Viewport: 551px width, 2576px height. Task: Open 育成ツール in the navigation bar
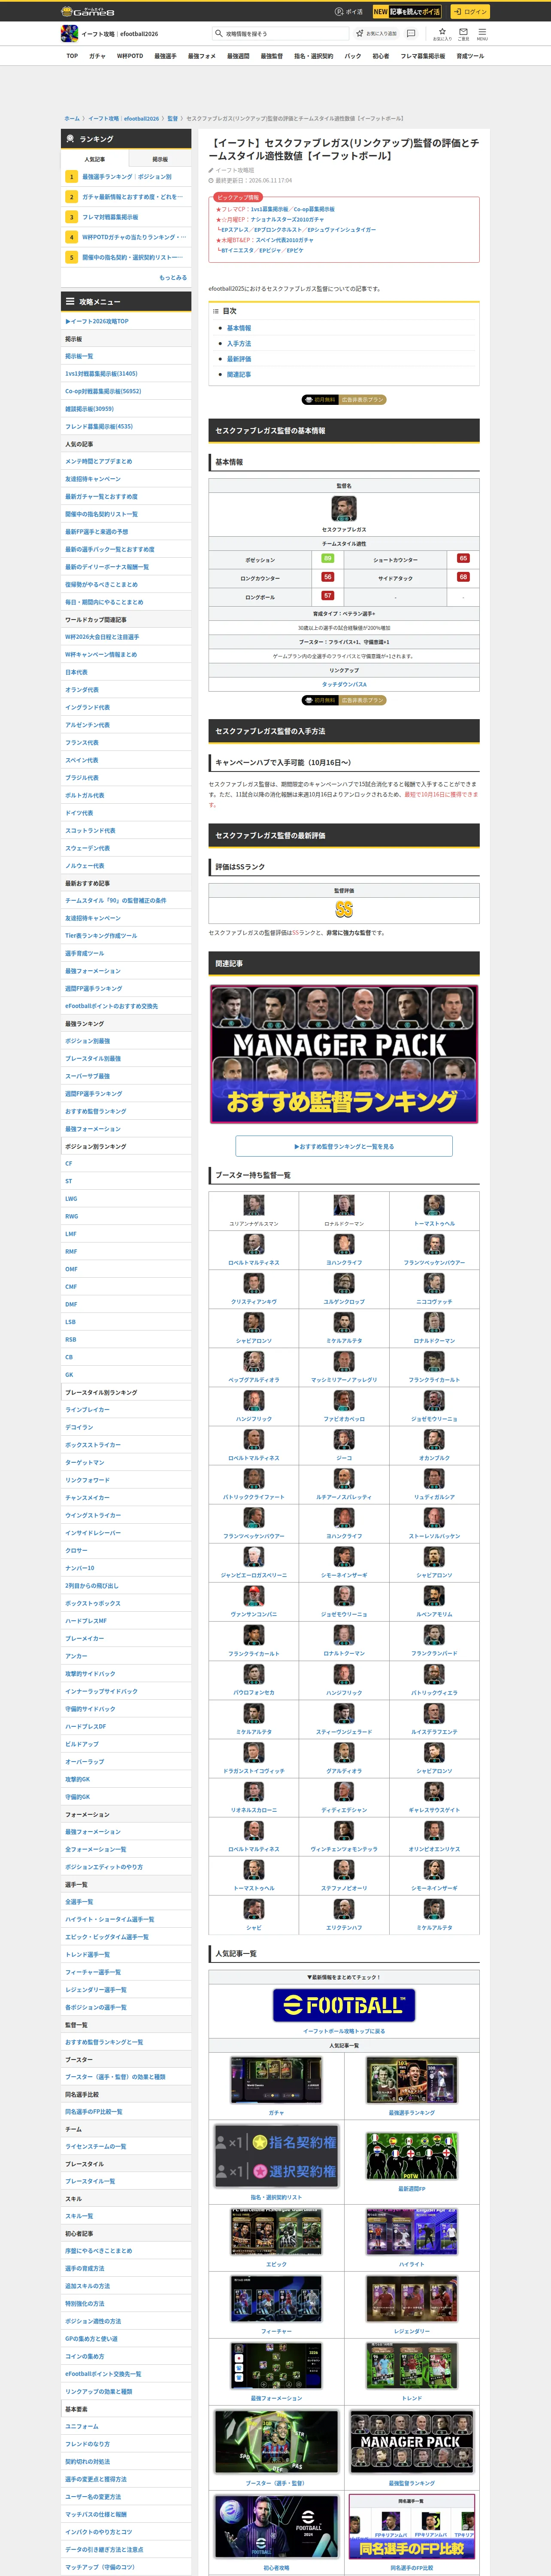[470, 56]
